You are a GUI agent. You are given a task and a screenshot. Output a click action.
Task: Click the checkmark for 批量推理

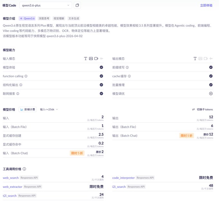(211, 85)
